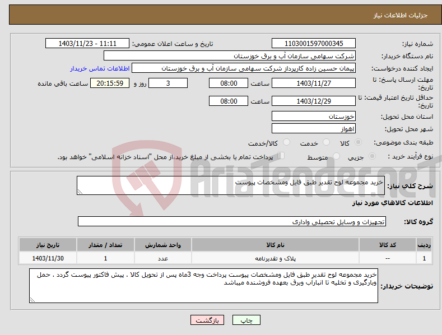Click the response deadline time 08:00 field
Image resolution: width=442 pixels, height=335 pixels.
tap(229, 83)
